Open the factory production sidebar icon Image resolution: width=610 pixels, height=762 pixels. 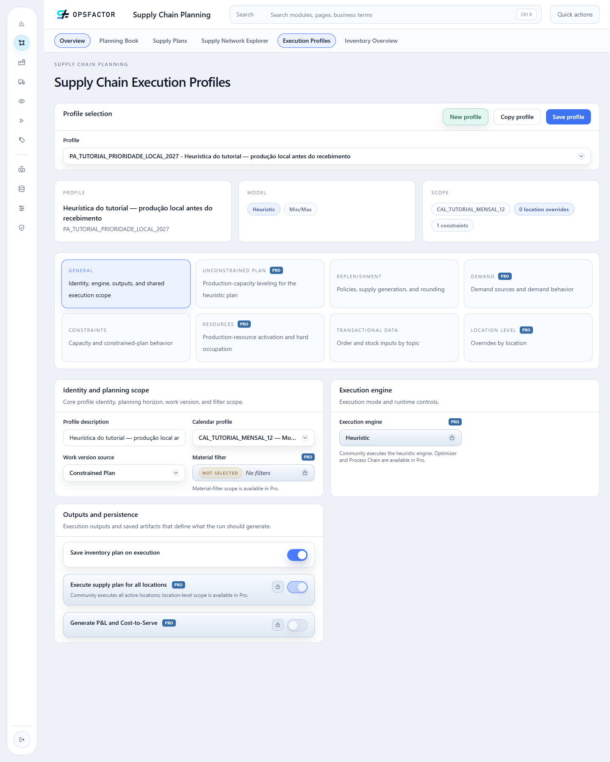(x=22, y=62)
